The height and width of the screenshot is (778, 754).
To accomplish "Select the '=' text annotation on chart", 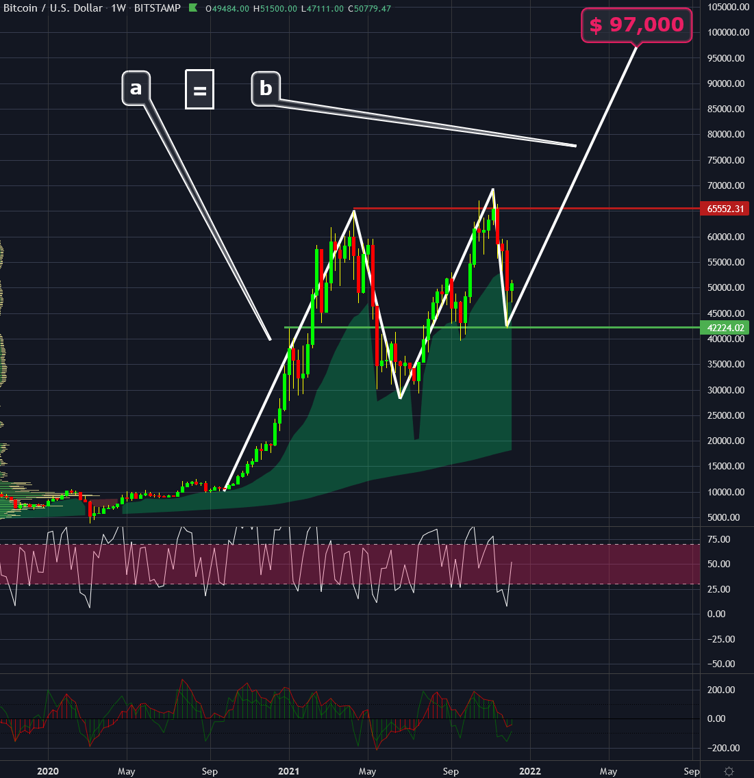I will pyautogui.click(x=199, y=89).
